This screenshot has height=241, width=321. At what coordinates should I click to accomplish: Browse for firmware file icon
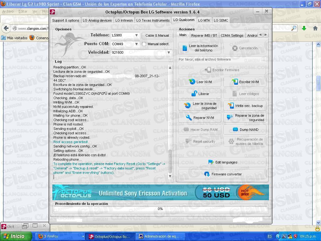click(263, 59)
